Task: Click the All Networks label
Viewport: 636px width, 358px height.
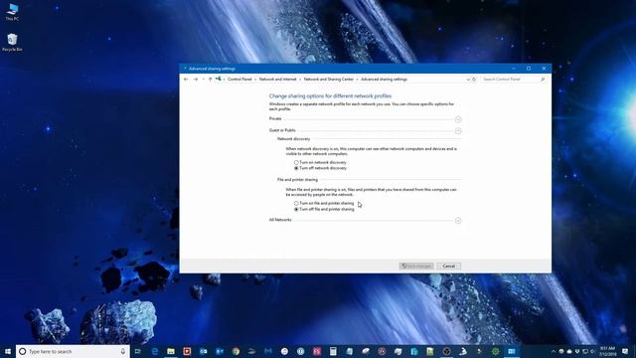Action: pyautogui.click(x=280, y=220)
